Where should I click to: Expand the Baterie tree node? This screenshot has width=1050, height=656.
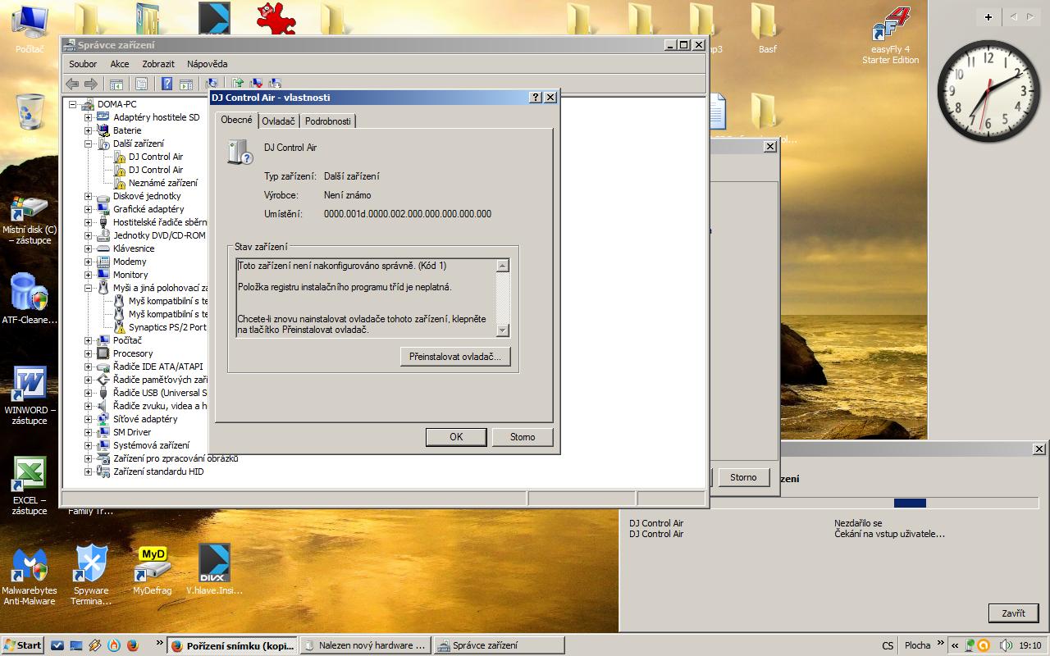[x=88, y=130]
